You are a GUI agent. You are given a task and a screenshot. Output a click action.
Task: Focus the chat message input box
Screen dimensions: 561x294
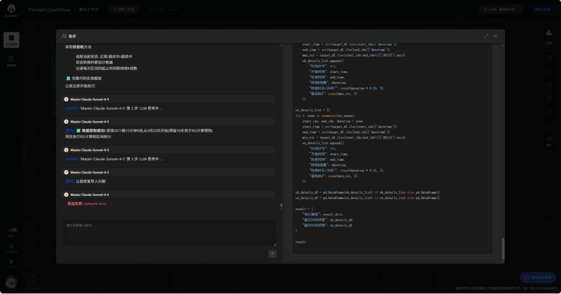click(x=170, y=233)
